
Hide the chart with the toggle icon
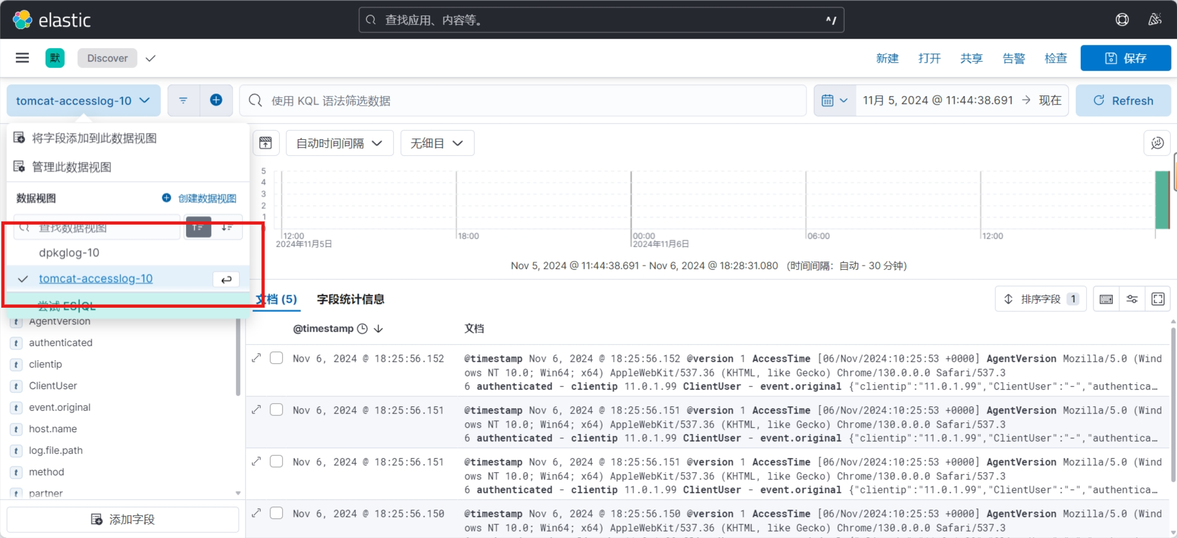[266, 143]
